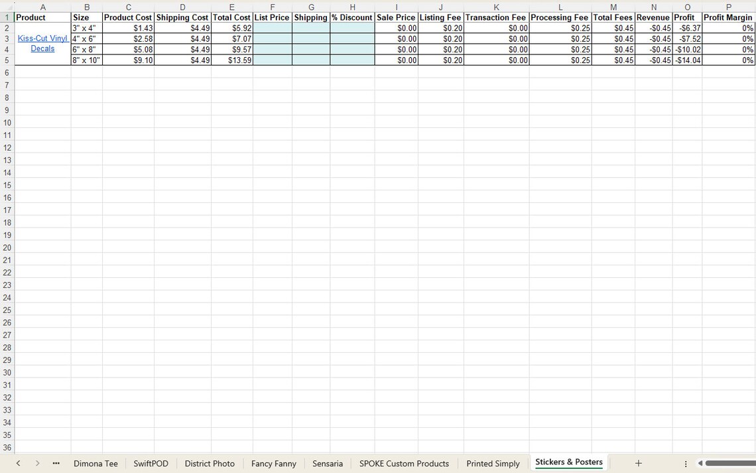The height and width of the screenshot is (473, 756).
Task: Click the Select All corner button
Action: pyautogui.click(x=7, y=7)
